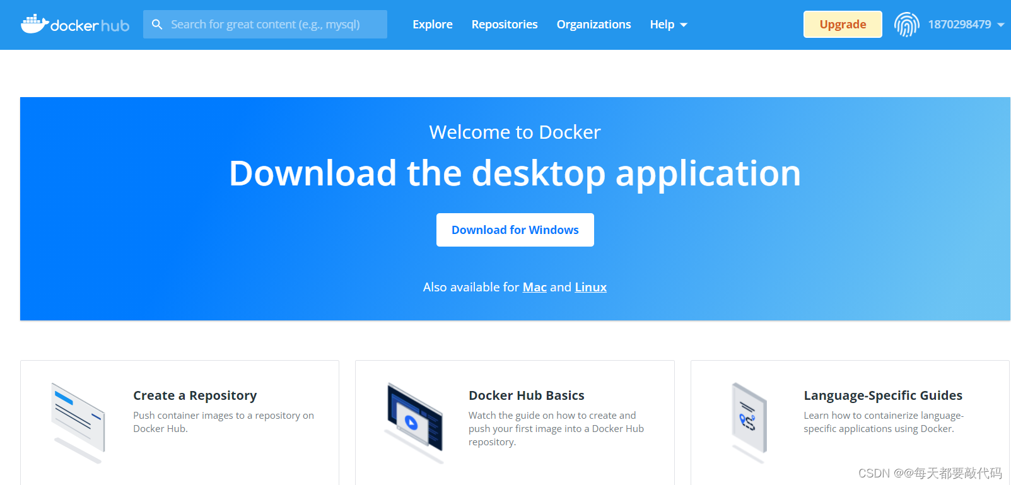Open the Explore page

(x=433, y=25)
